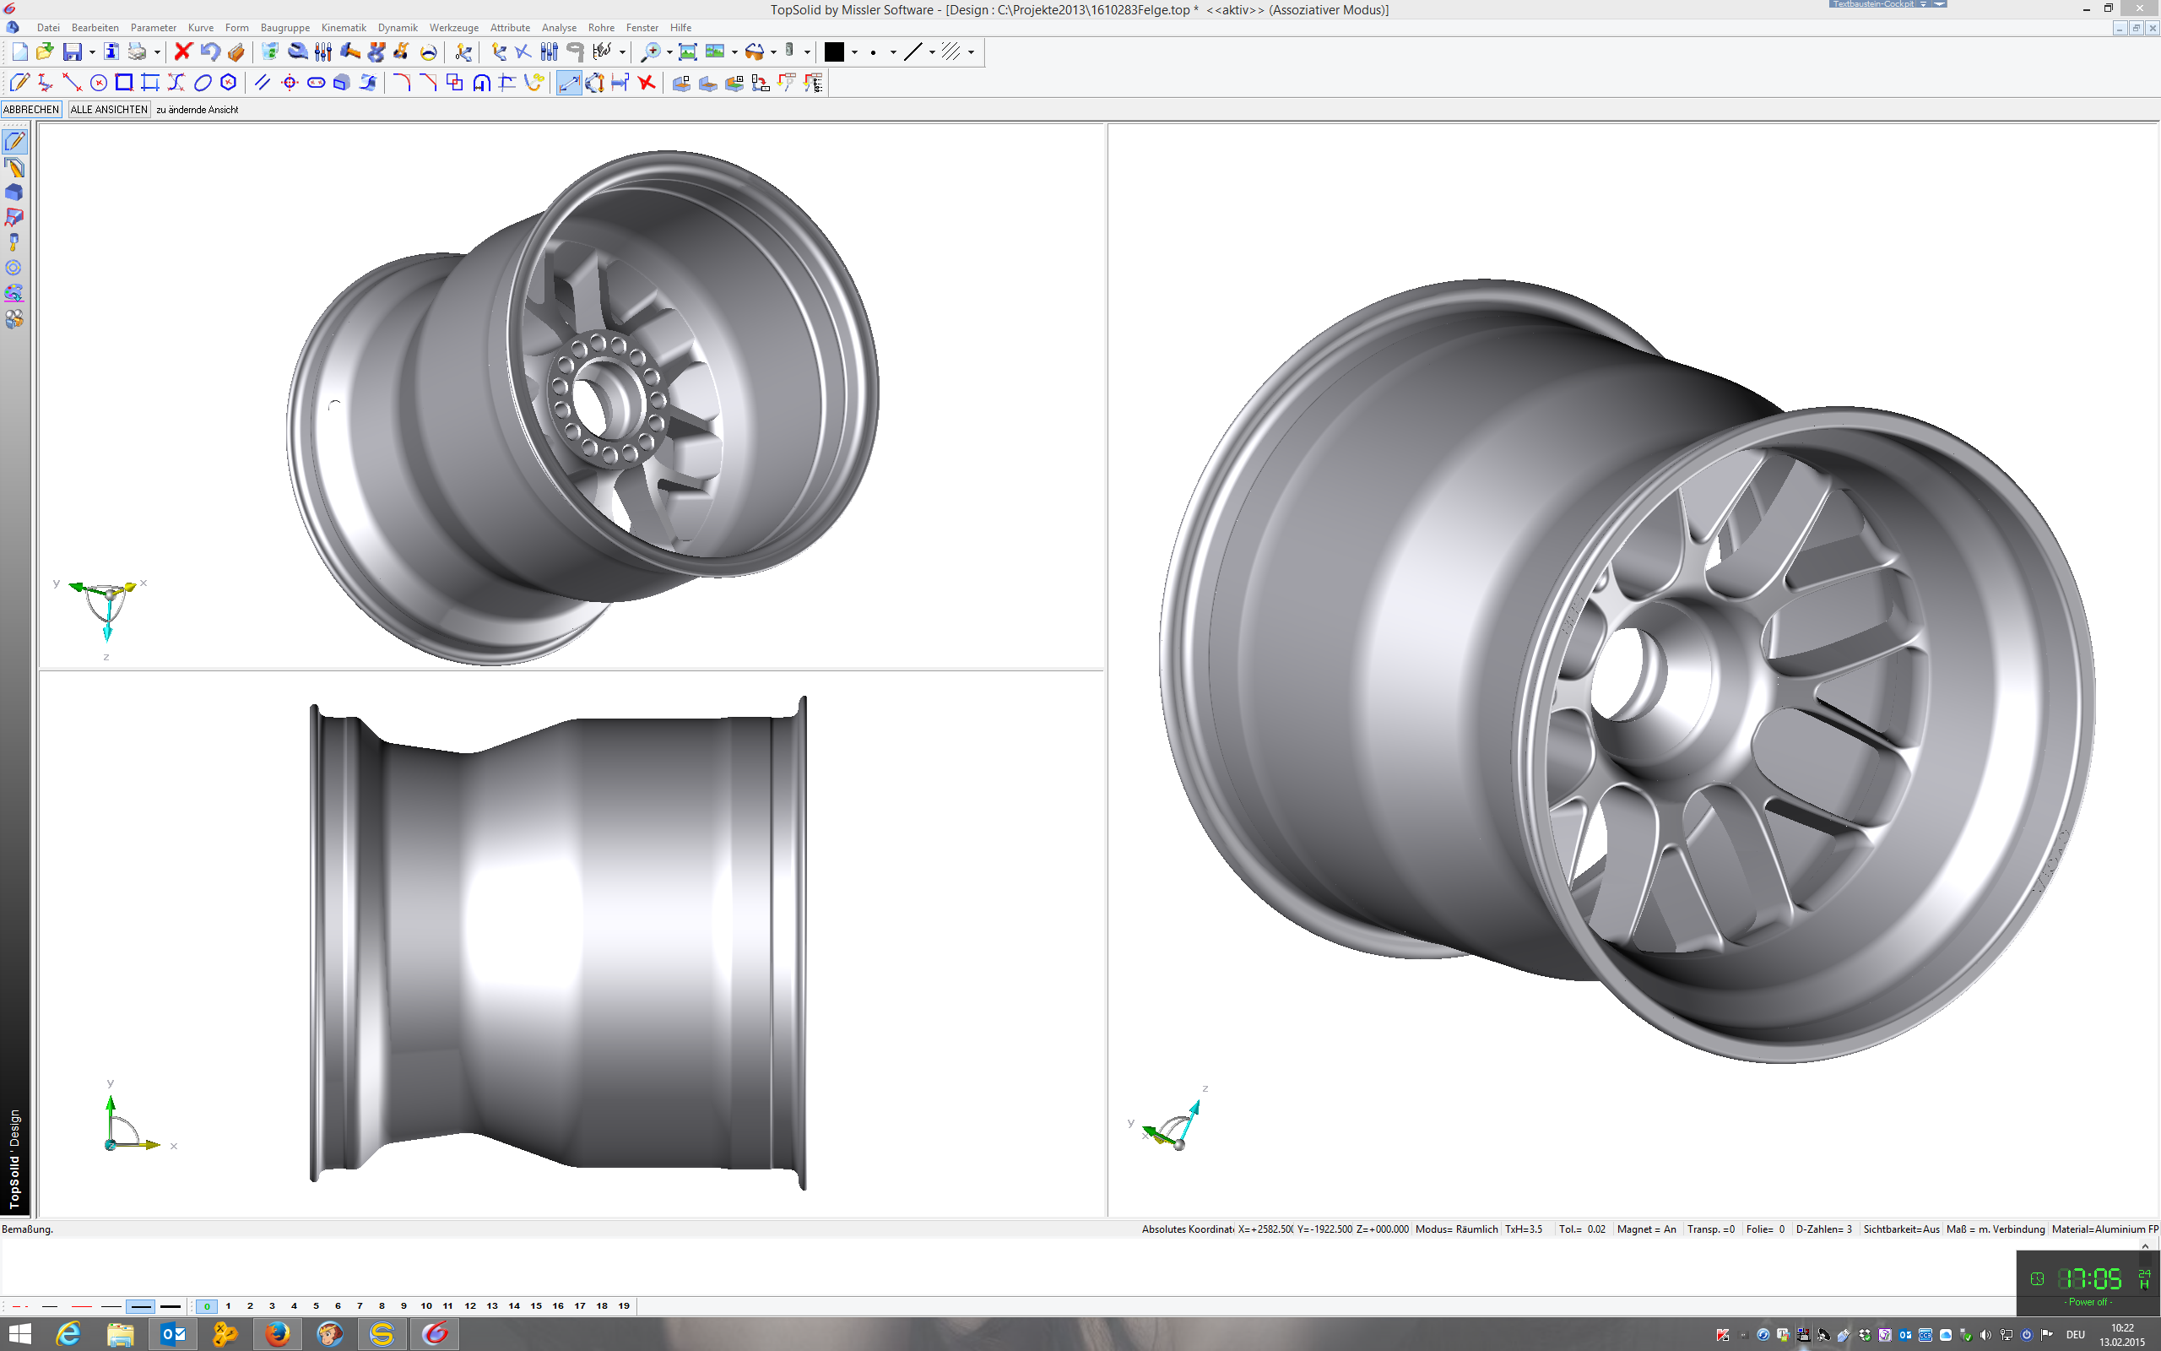
Task: Click the black color swatch
Action: point(834,52)
